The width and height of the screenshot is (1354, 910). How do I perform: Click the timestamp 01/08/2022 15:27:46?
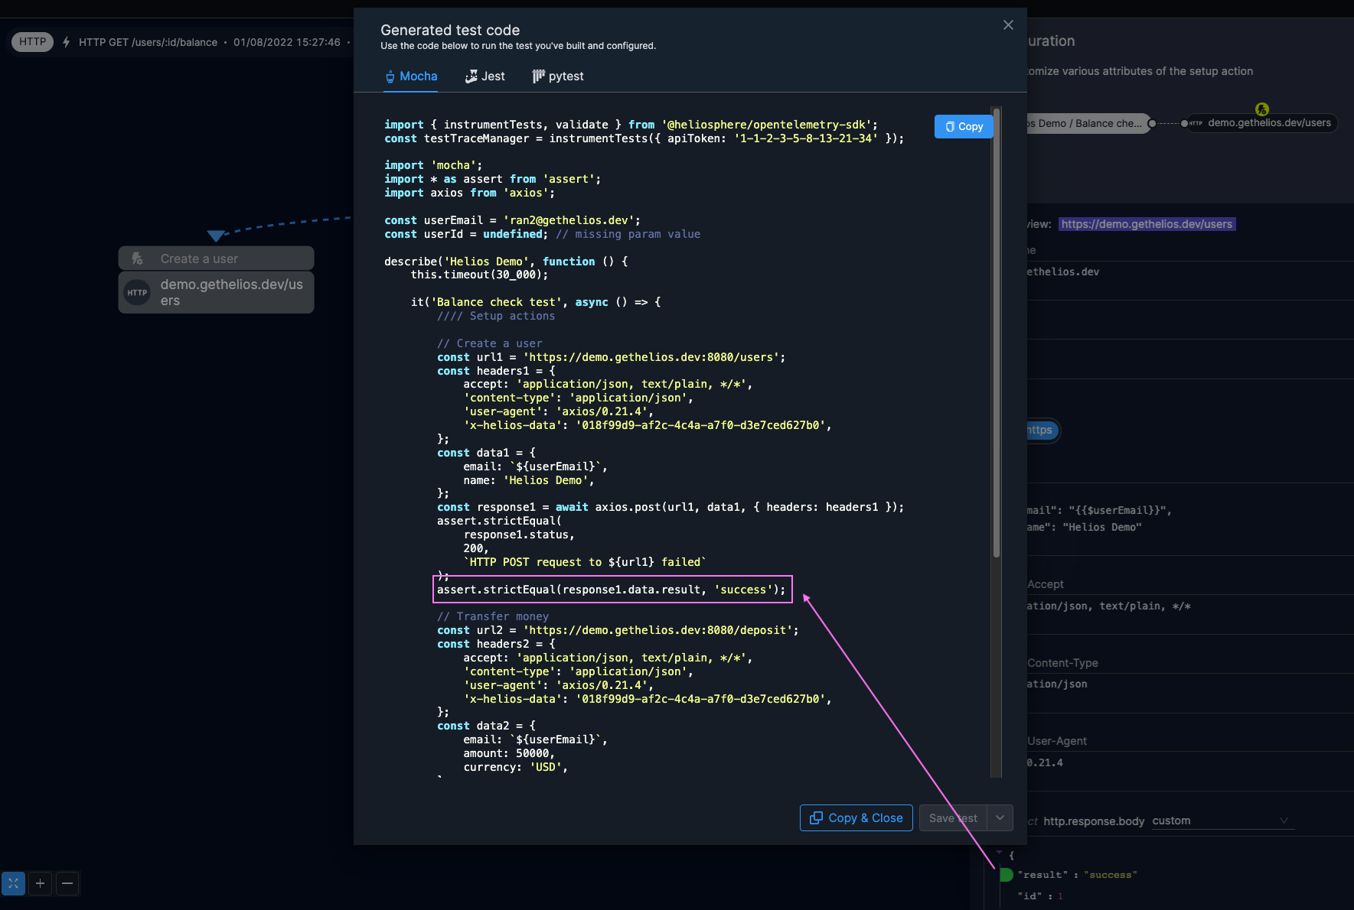pos(287,42)
